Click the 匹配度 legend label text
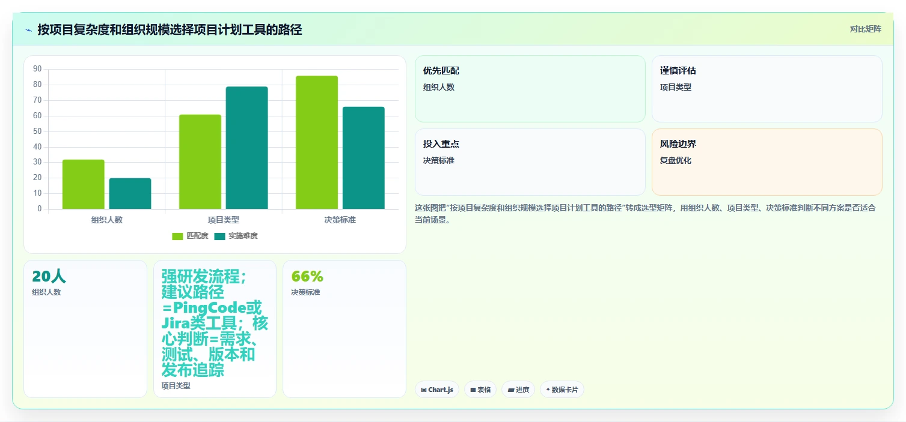The width and height of the screenshot is (906, 422). pos(197,236)
